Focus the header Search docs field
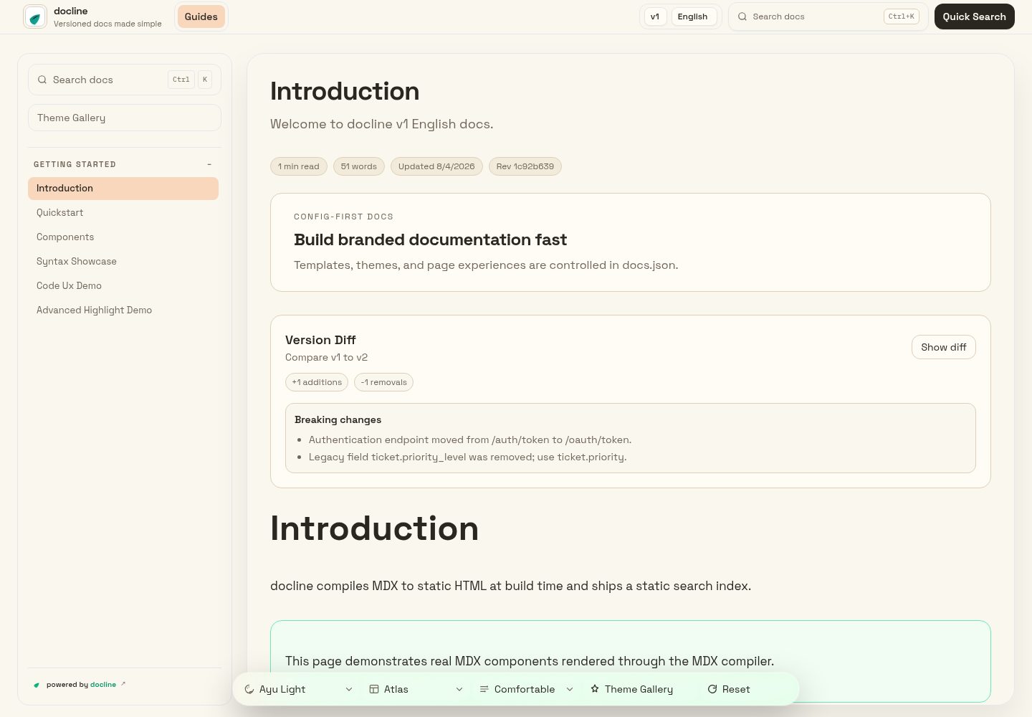 [828, 16]
